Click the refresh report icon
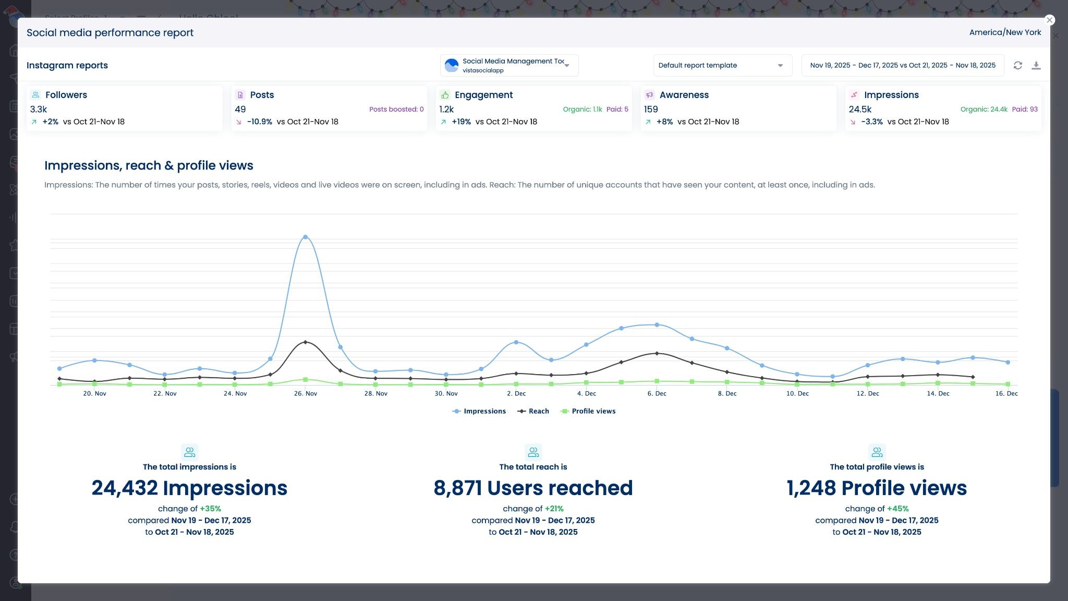The image size is (1068, 601). click(1017, 65)
